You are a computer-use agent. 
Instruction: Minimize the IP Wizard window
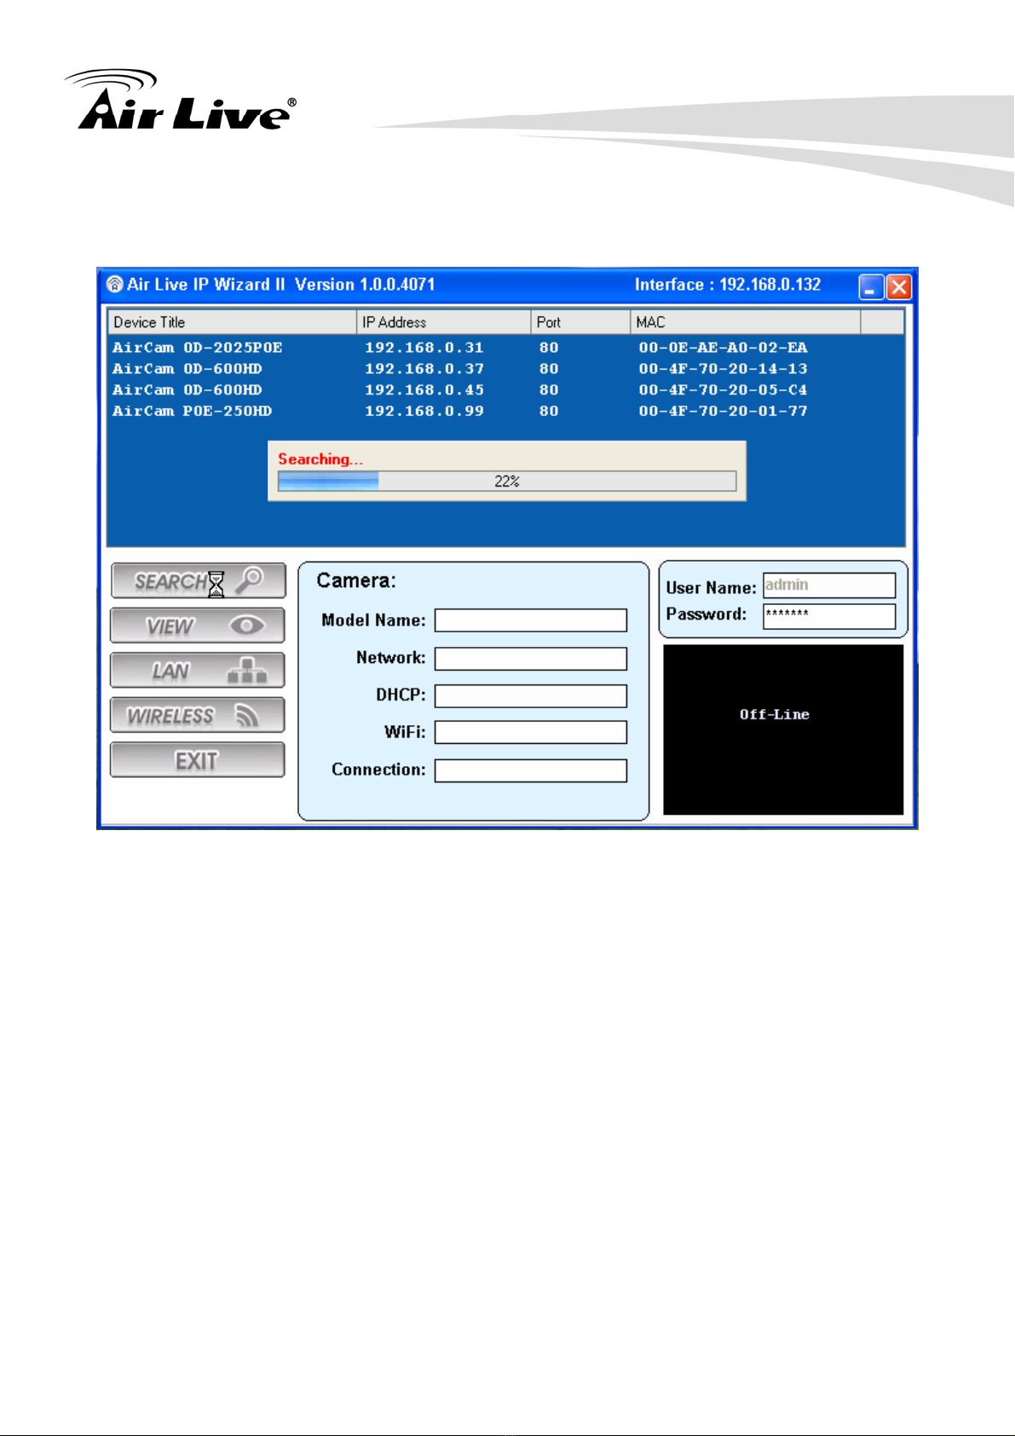click(871, 287)
